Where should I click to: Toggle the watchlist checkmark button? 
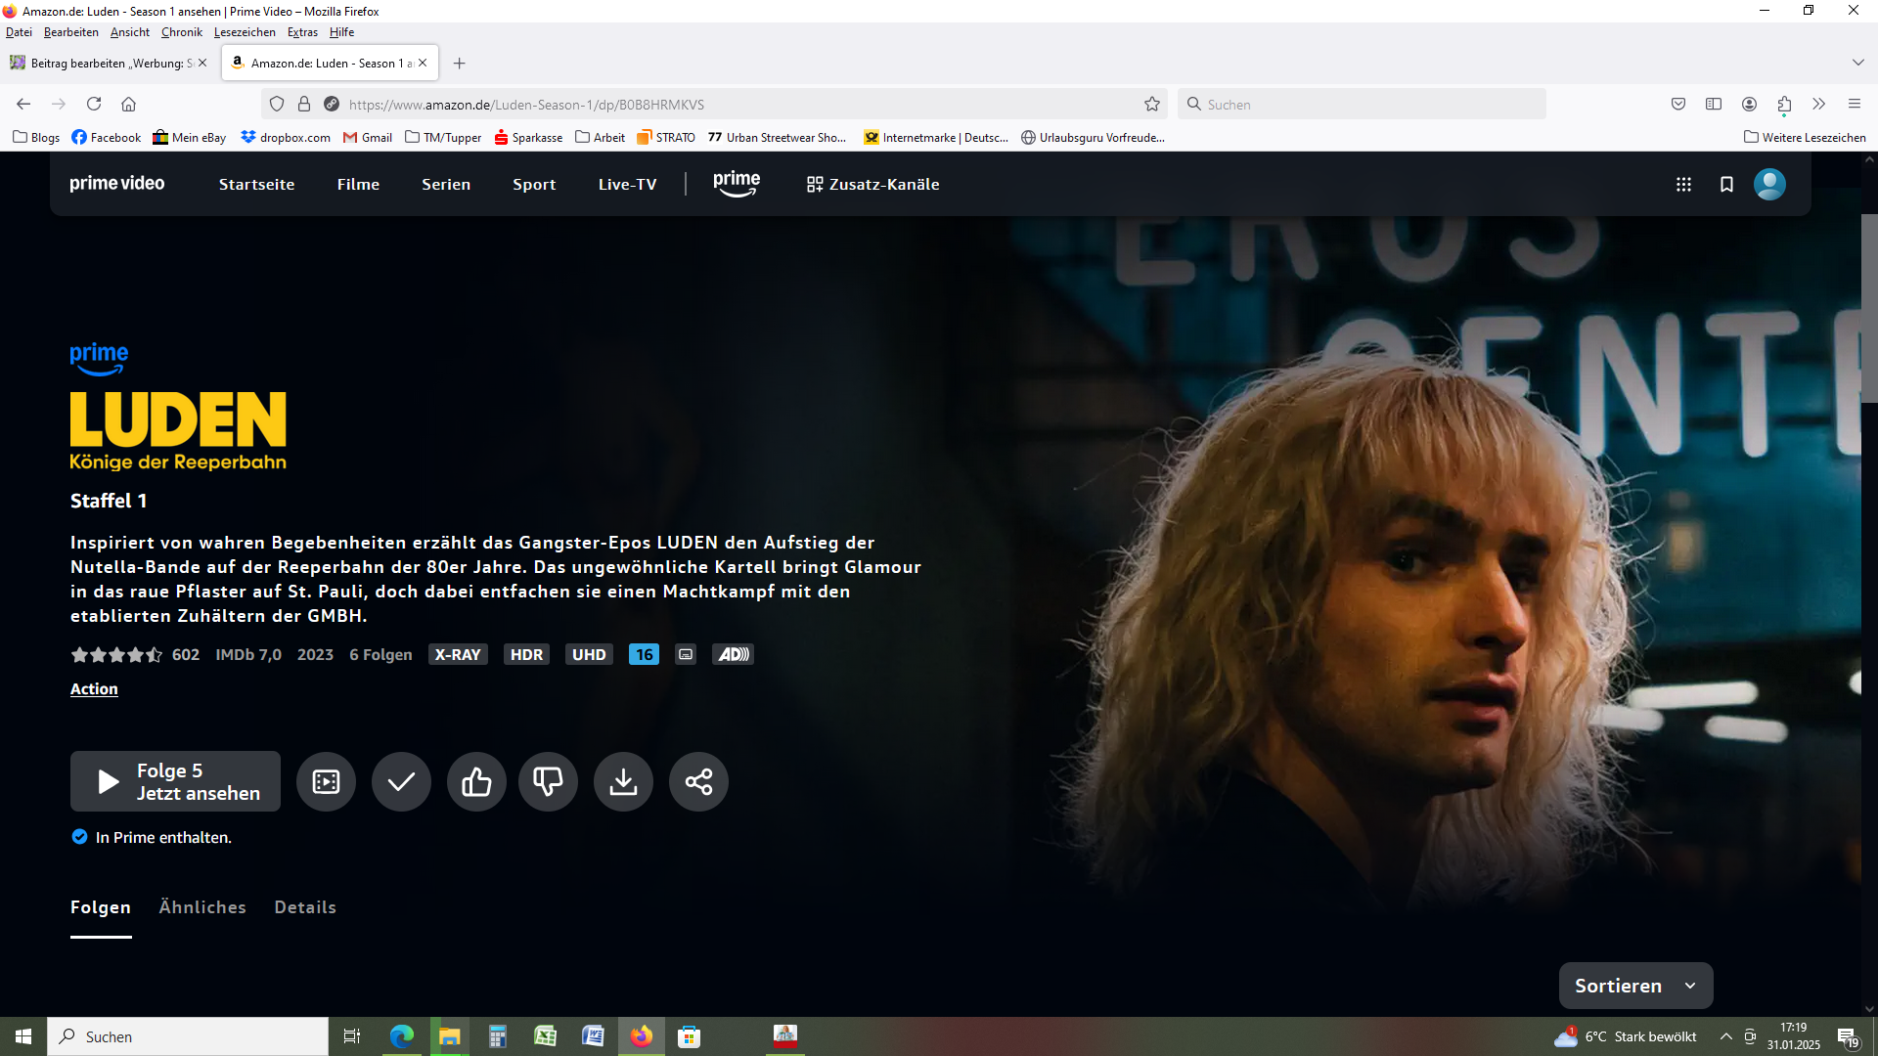tap(401, 781)
